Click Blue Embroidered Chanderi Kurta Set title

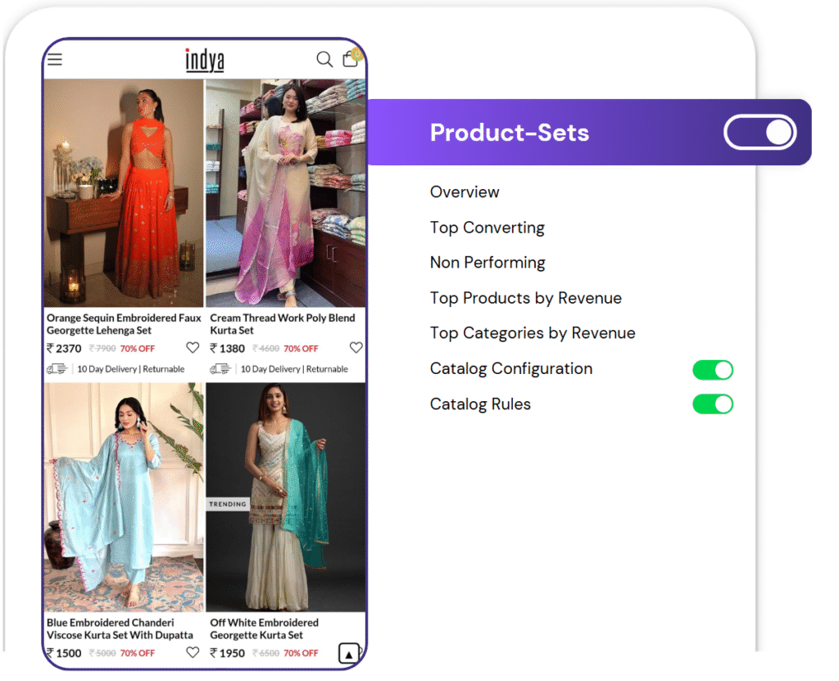pyautogui.click(x=120, y=629)
